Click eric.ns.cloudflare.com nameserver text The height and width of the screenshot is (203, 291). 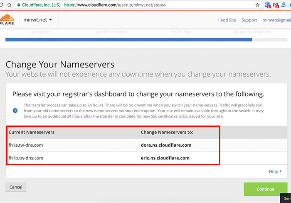[165, 158]
